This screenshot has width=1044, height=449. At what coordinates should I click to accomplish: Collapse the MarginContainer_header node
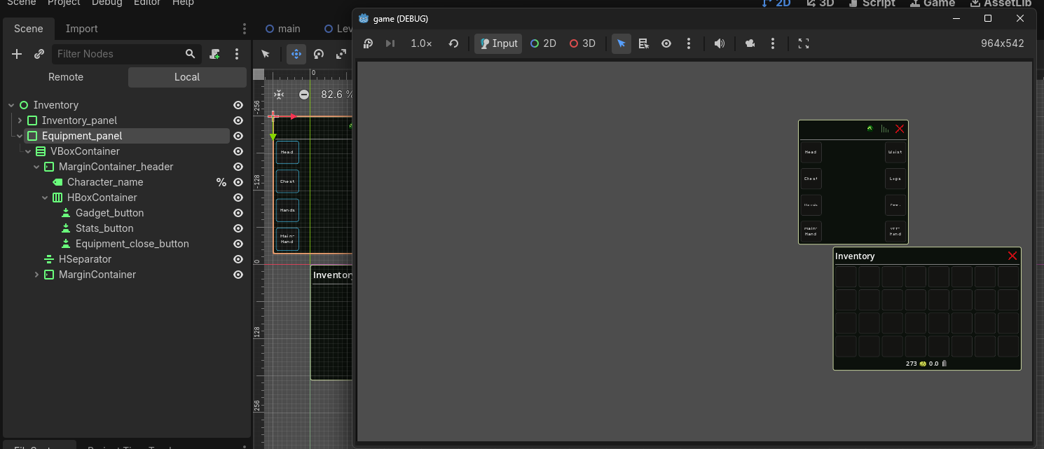36,167
